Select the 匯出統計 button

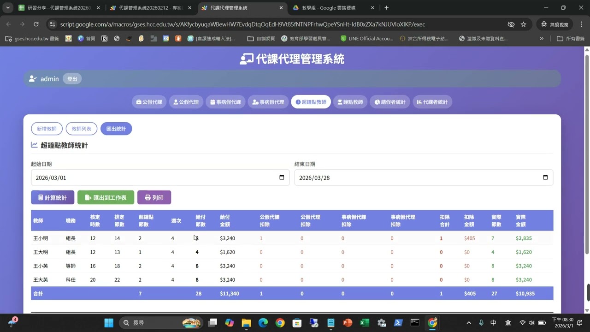116,129
